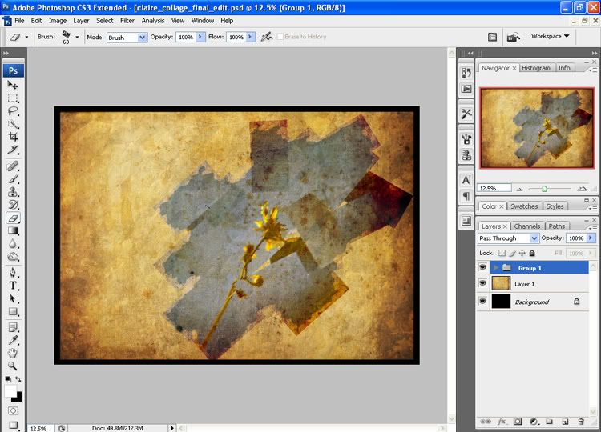The width and height of the screenshot is (601, 432).
Task: Open the File menu
Action: tap(19, 21)
